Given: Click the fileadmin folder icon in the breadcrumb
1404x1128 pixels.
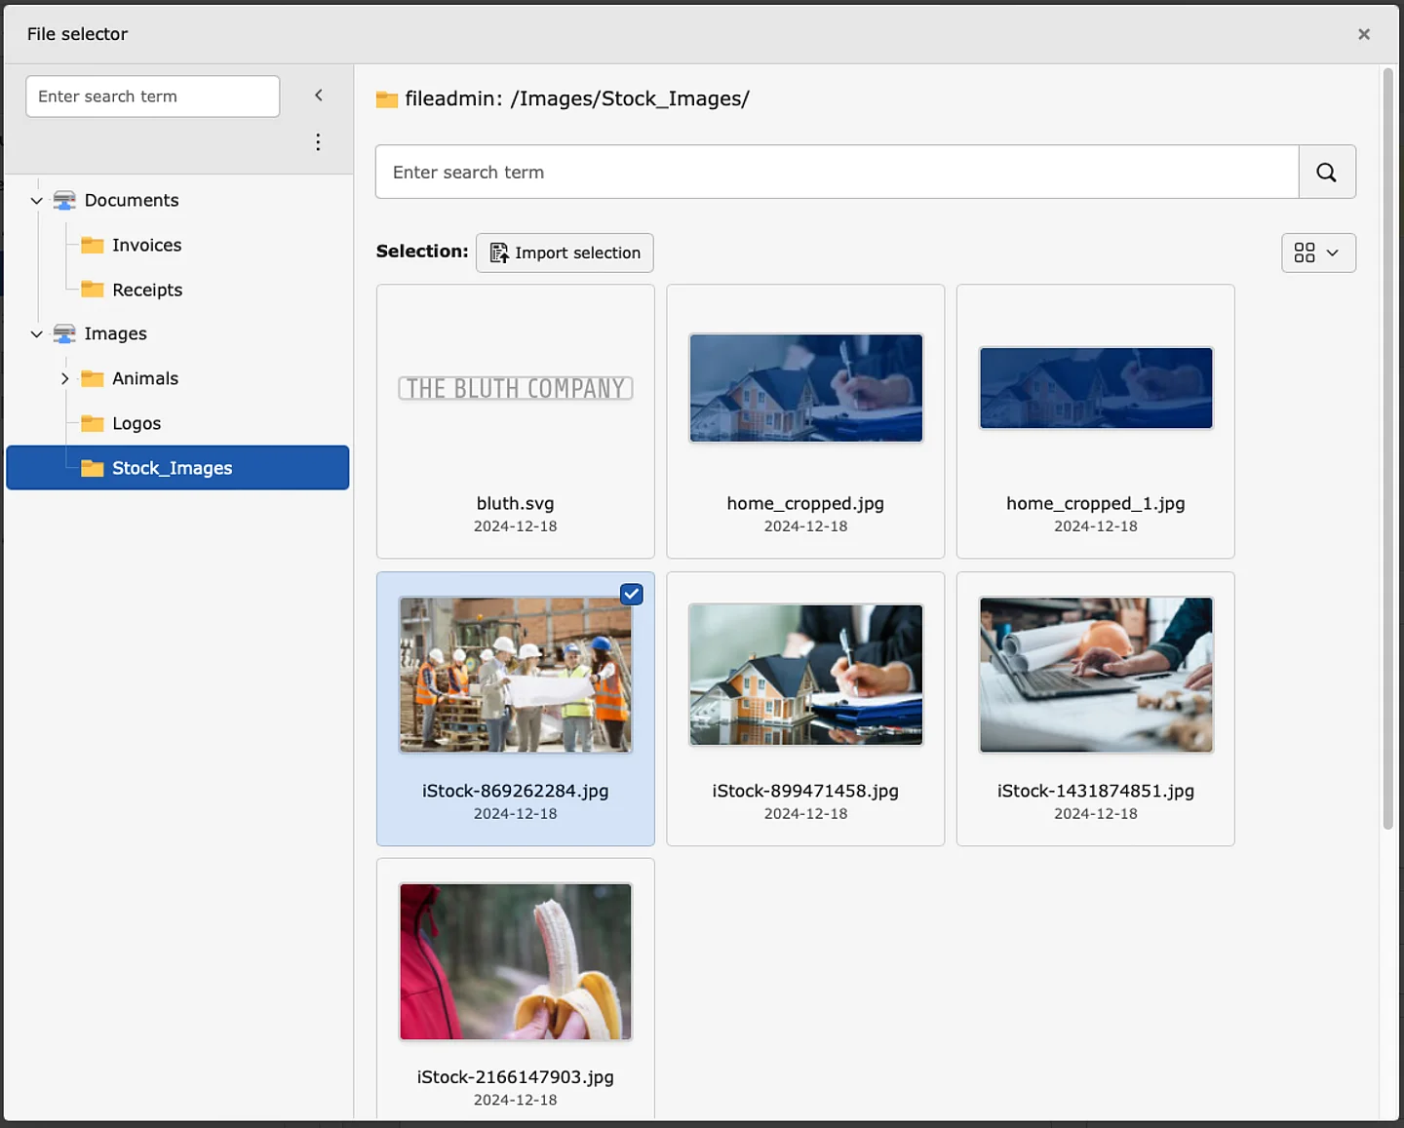Looking at the screenshot, I should pos(386,98).
